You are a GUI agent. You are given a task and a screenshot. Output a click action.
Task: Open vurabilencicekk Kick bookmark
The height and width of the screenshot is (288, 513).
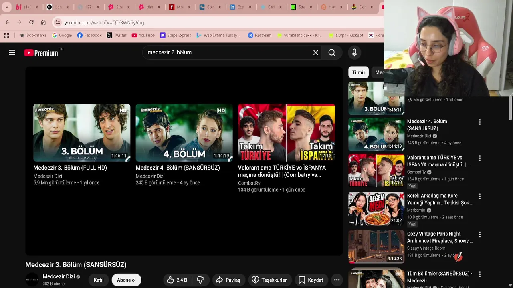tap(299, 35)
